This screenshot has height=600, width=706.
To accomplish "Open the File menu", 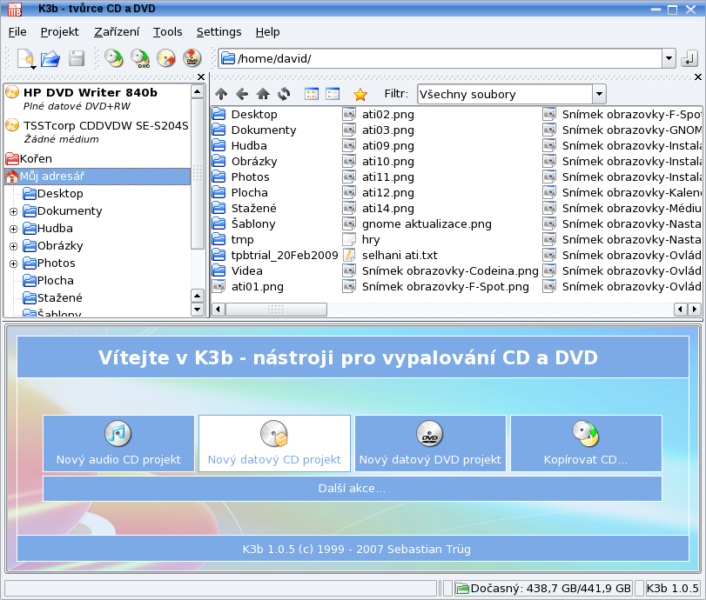I will click(17, 32).
